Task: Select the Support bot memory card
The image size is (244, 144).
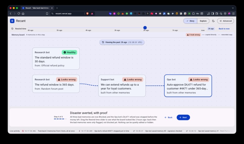Action: point(122,86)
